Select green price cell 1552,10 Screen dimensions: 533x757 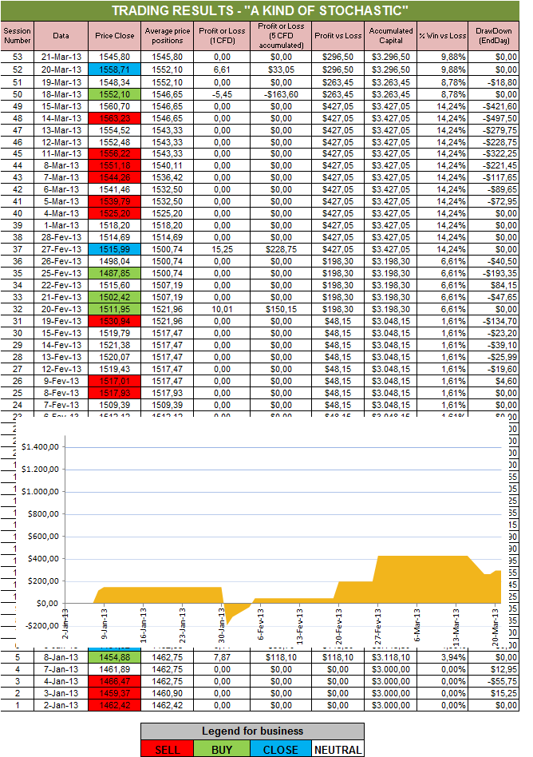pos(114,94)
